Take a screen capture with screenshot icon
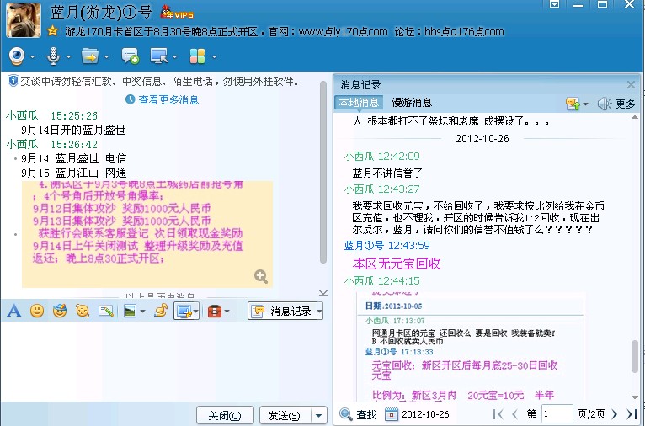645x426 pixels. [x=183, y=312]
